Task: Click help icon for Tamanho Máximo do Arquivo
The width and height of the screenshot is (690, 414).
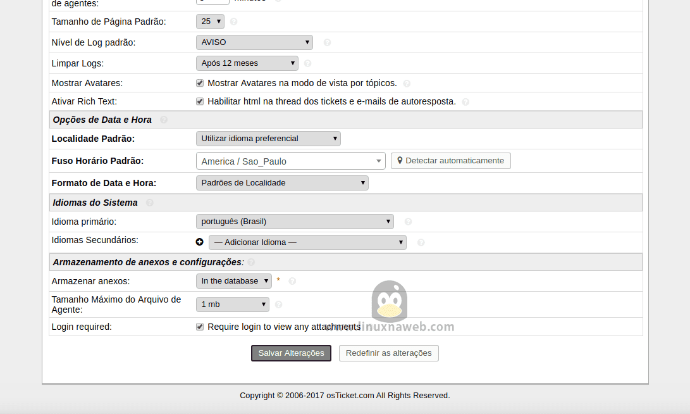Action: coord(278,304)
